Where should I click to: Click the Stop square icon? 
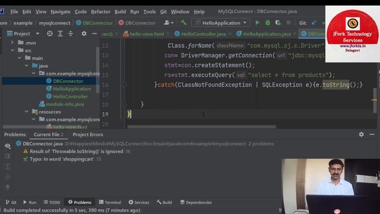tap(289, 23)
